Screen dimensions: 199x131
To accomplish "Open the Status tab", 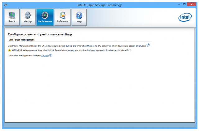I will coord(12,17).
